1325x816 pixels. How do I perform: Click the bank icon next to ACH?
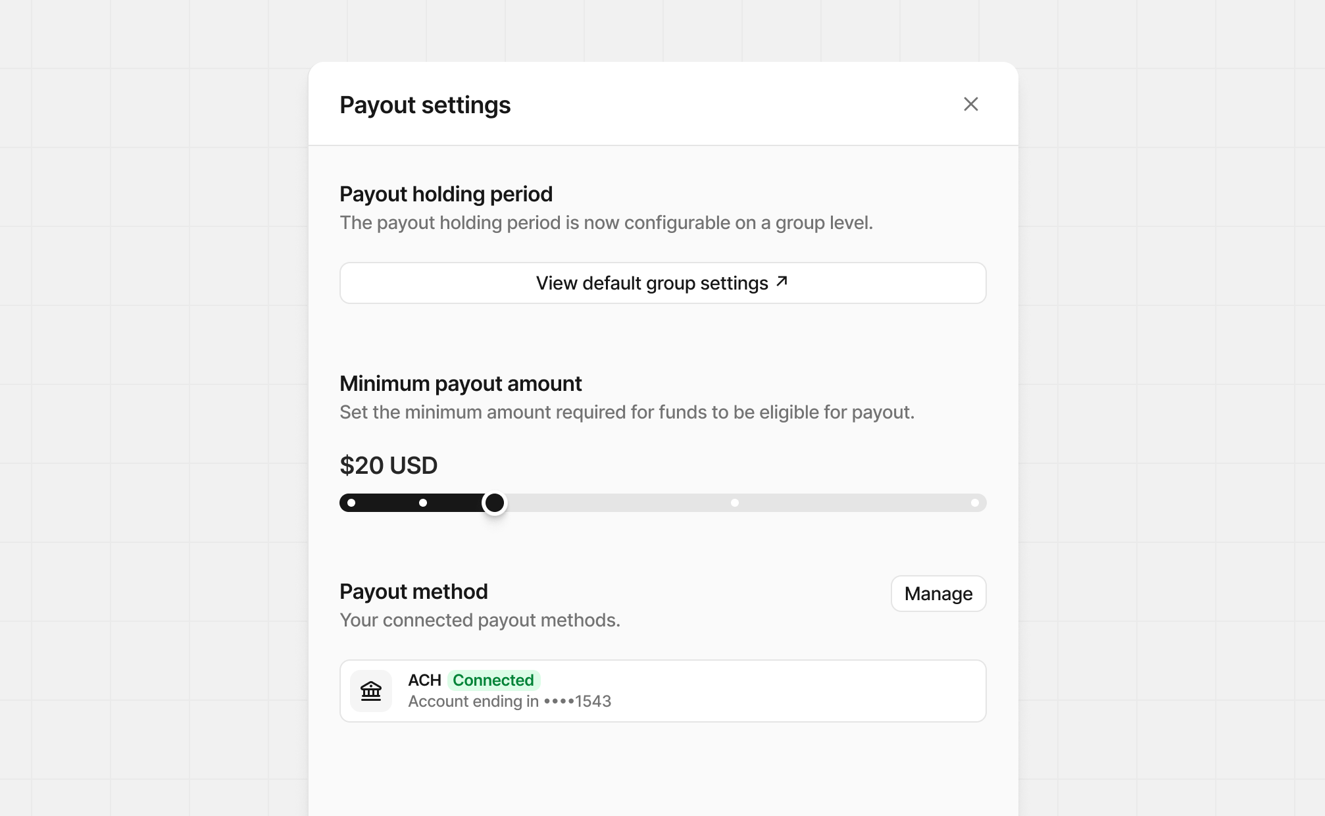coord(370,690)
